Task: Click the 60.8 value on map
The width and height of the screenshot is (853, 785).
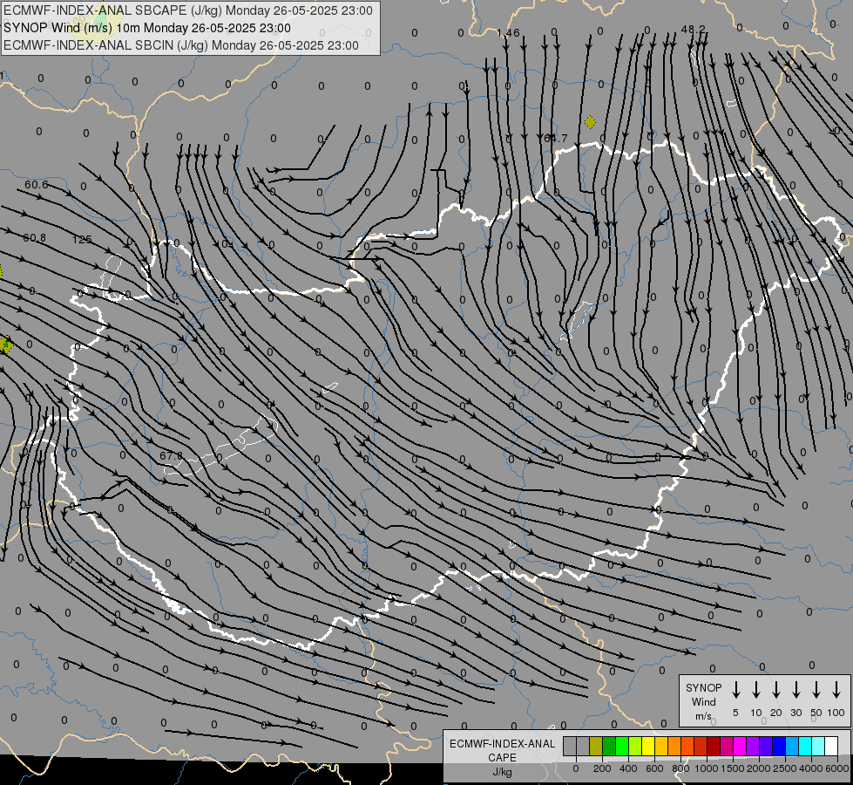Action: tap(34, 237)
